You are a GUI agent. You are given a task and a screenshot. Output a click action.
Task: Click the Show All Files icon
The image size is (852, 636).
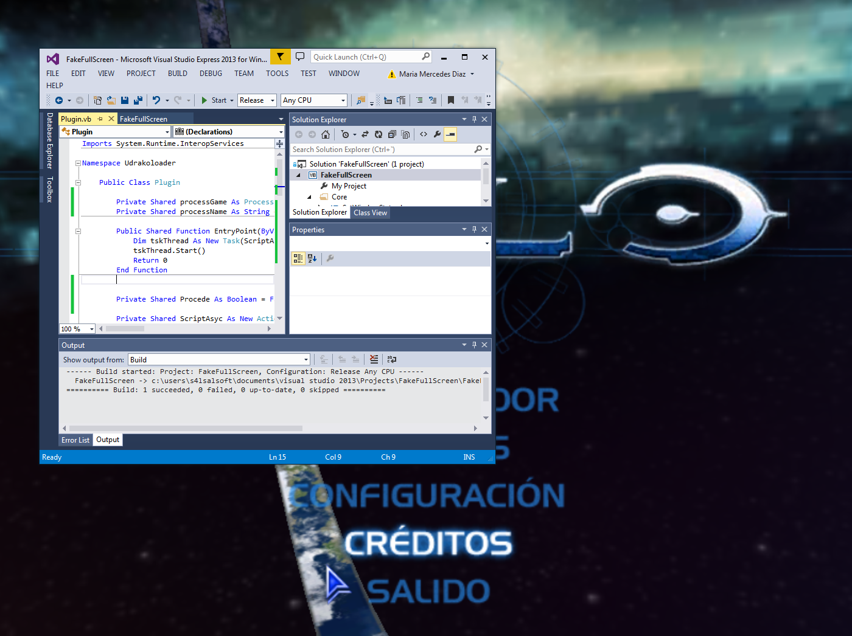pyautogui.click(x=405, y=134)
